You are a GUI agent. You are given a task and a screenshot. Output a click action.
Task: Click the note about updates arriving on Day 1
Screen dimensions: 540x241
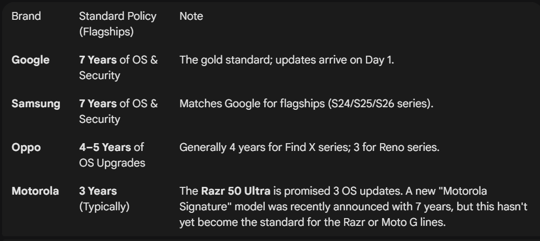(x=287, y=60)
